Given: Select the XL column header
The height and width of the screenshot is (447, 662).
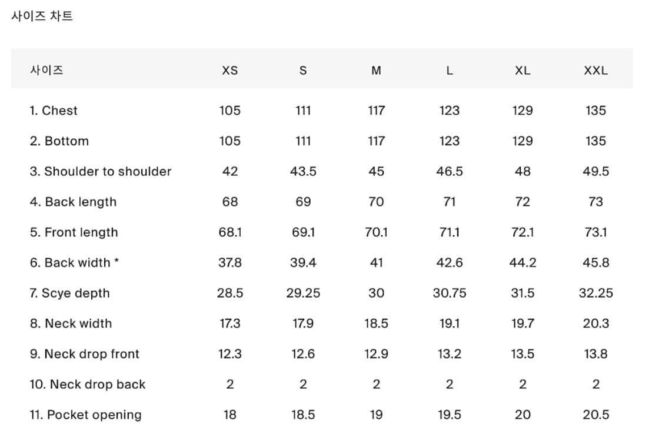Looking at the screenshot, I should tap(523, 71).
